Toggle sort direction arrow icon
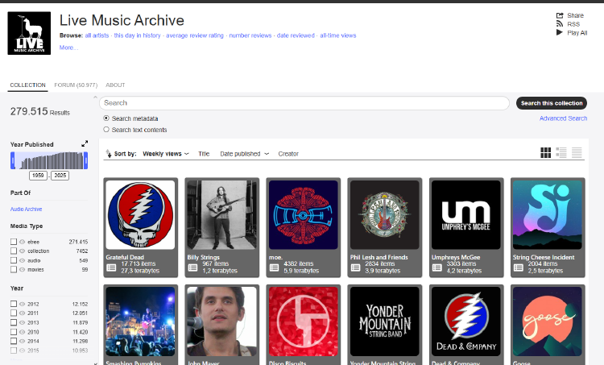 110,153
